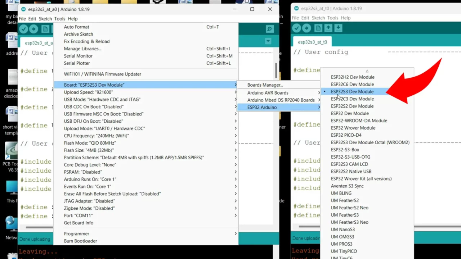
Task: Click Upload arrow icon in esp32s3_at_a0 window
Action: 34,29
